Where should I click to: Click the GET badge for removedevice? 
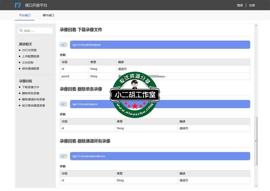[63, 156]
